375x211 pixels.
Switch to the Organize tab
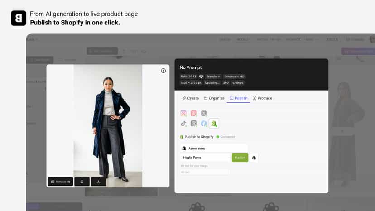click(214, 98)
